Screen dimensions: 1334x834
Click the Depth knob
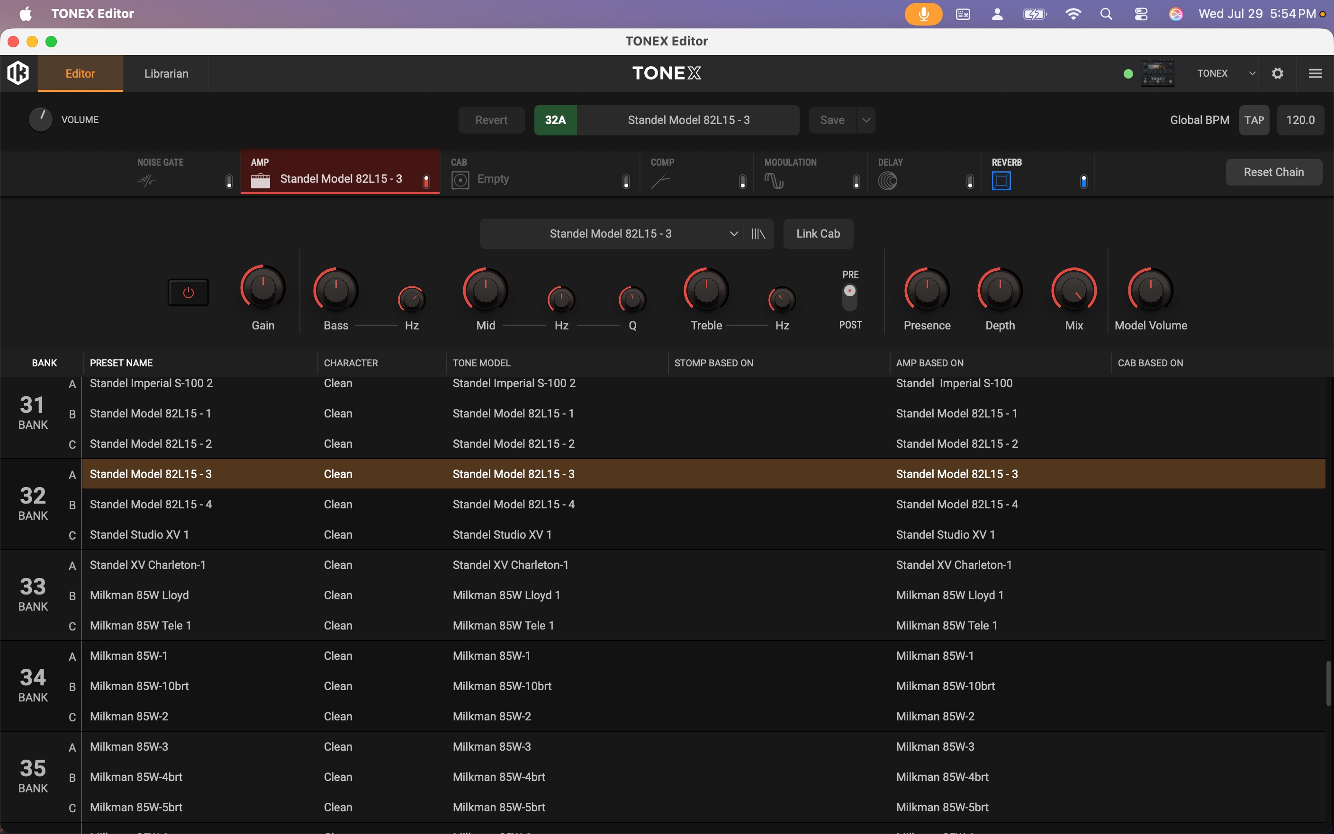coord(1000,290)
